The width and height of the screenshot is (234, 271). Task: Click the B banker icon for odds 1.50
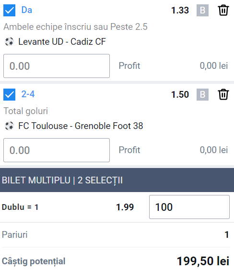[202, 94]
